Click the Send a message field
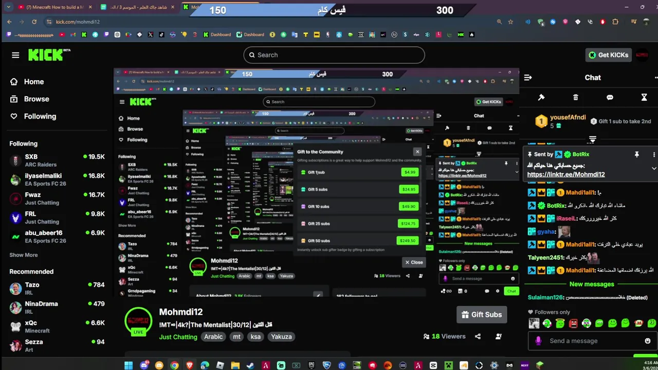The image size is (658, 370). coord(591,341)
